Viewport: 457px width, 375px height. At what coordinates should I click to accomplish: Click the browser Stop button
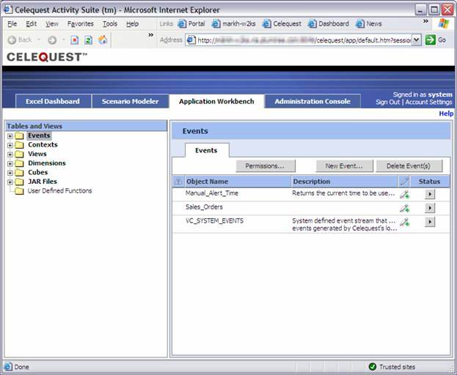75,40
